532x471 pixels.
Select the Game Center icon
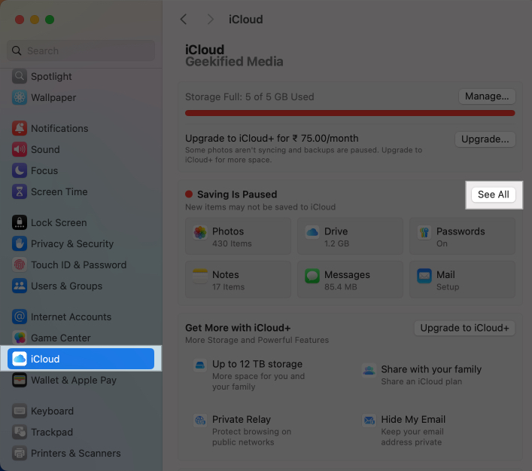tap(20, 338)
